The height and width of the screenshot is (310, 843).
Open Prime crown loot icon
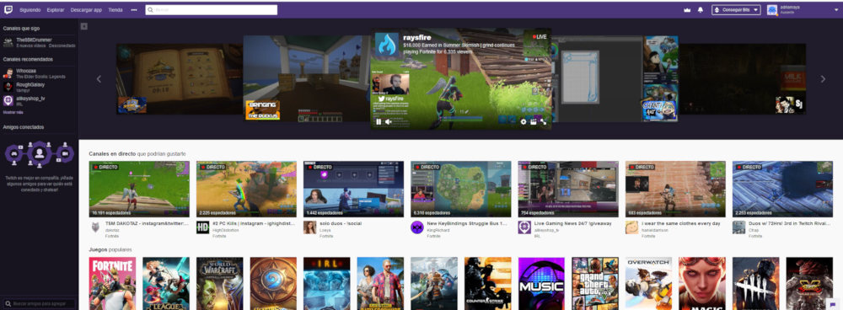(686, 10)
